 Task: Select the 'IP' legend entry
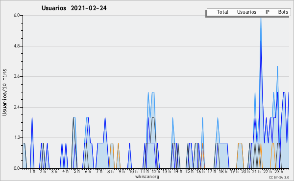tap(268, 12)
